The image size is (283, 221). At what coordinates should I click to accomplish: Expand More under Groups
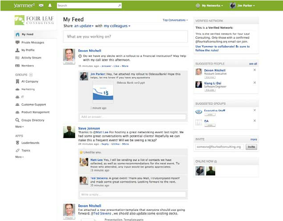[19, 126]
